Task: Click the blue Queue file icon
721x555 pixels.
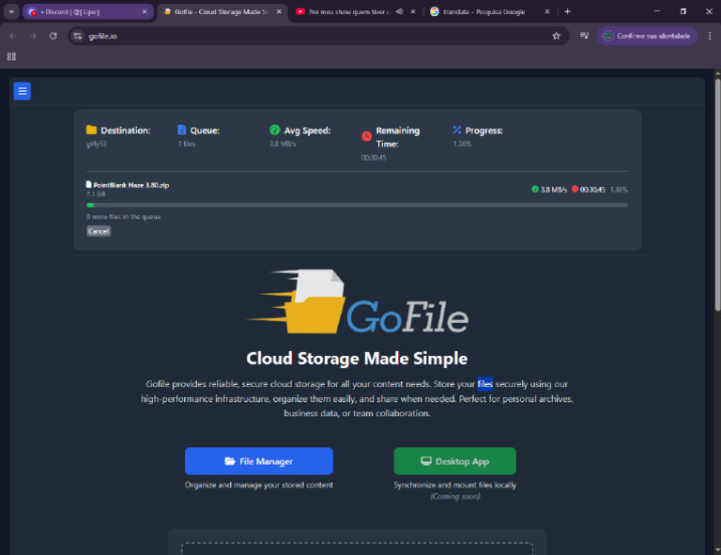Action: [x=181, y=131]
